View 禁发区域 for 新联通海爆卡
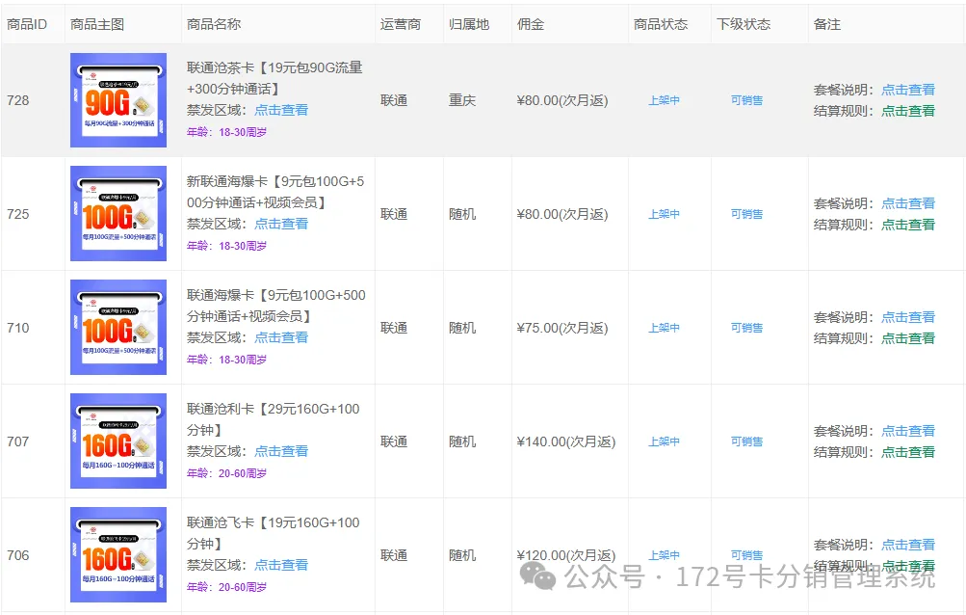 (x=281, y=223)
